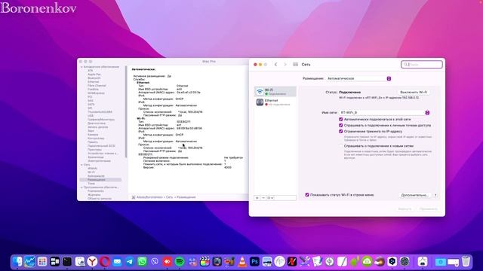Open AnyDesk red icon in the Dock
This screenshot has width=483, height=271.
pyautogui.click(x=168, y=261)
